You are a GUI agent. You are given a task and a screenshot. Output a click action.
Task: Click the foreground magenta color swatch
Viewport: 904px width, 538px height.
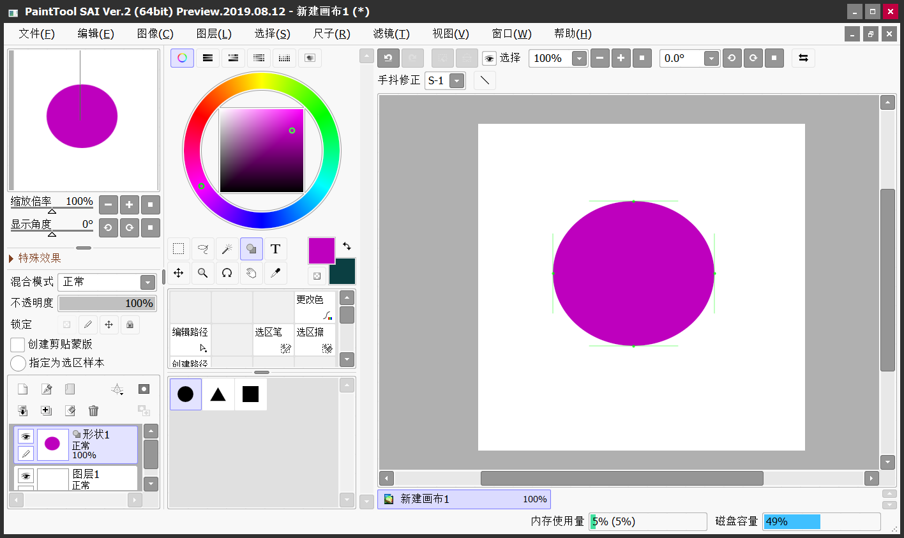point(322,251)
